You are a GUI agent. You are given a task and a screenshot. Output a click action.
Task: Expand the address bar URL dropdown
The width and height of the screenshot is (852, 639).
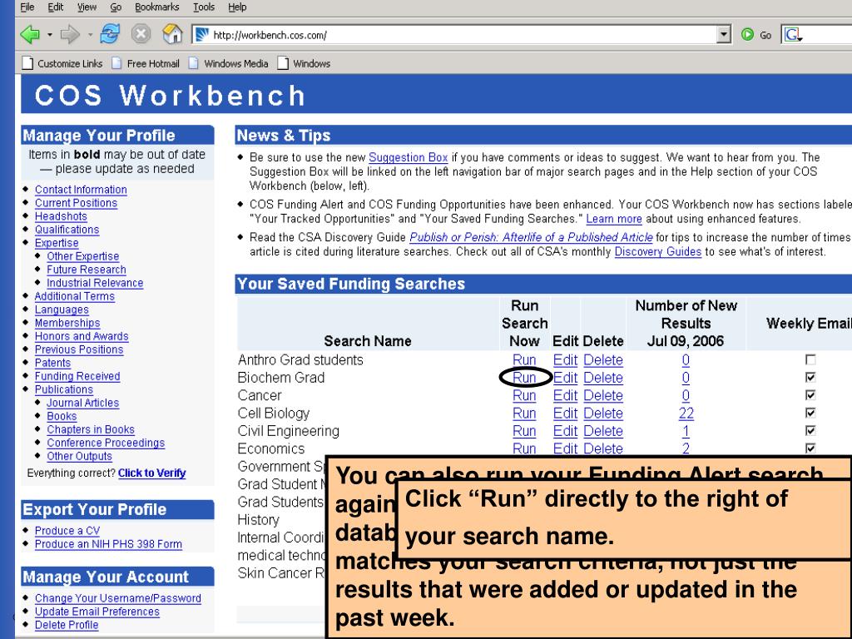point(723,35)
